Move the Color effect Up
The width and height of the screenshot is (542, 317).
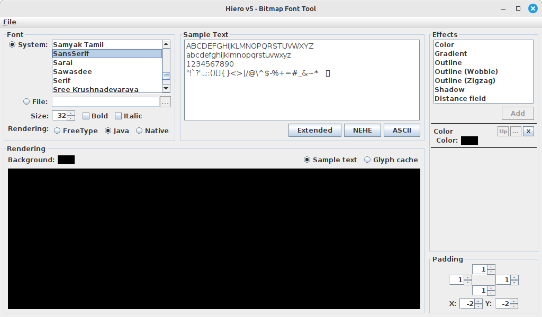pyautogui.click(x=503, y=131)
